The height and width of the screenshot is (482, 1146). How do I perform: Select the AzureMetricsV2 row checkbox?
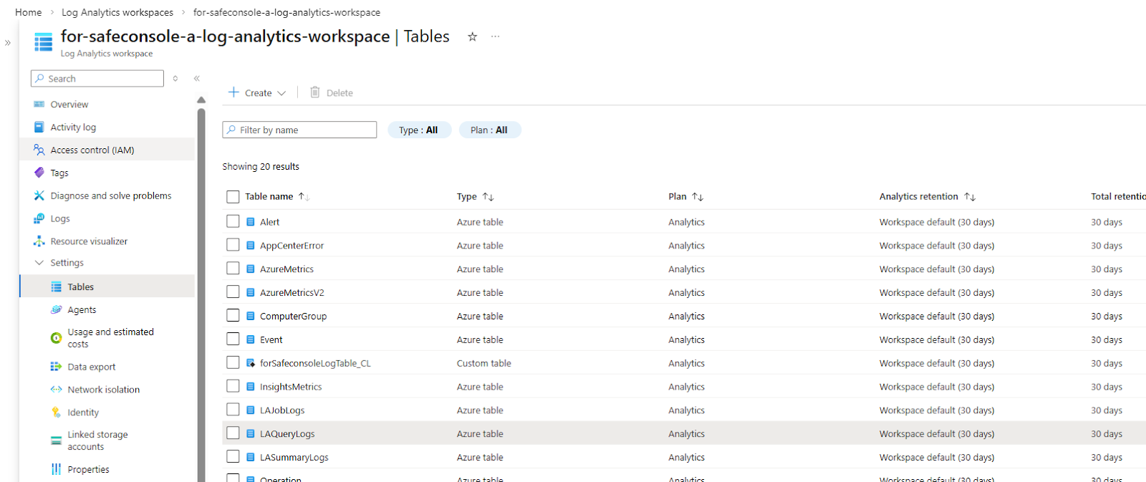[x=233, y=292]
